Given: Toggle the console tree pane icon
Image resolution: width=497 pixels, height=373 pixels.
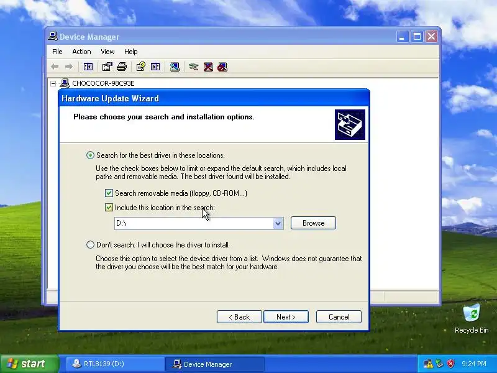Looking at the screenshot, I should pyautogui.click(x=88, y=67).
